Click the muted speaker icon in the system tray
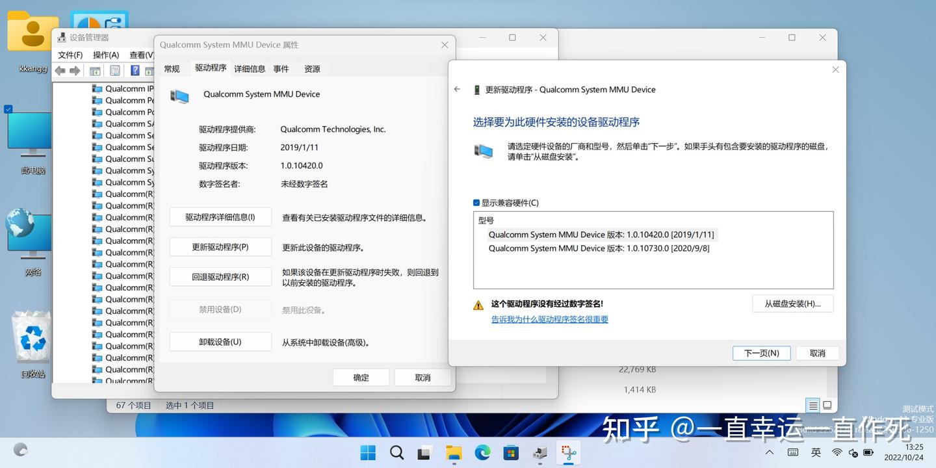Image resolution: width=936 pixels, height=468 pixels. 851,453
